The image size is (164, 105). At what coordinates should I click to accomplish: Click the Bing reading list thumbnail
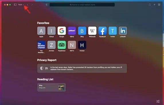[x=61, y=87]
